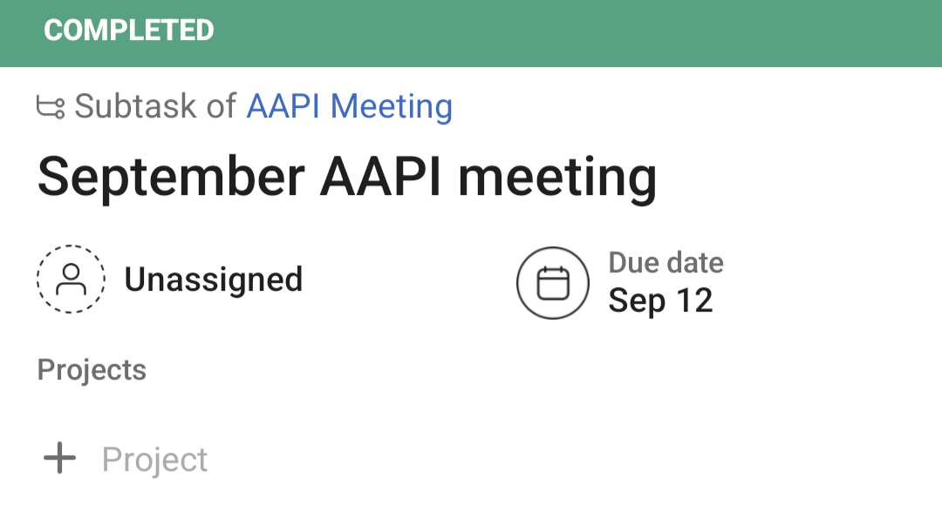Click the plus icon to add project
Viewport: 942px width, 518px height.
60,458
